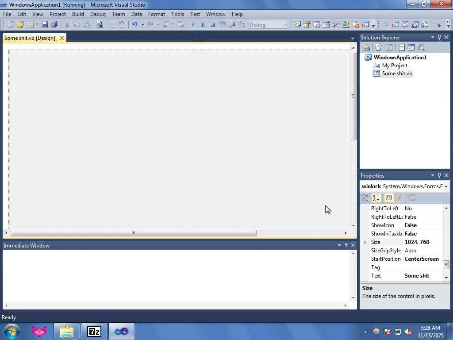Toggle the Immediate Window auto-hide pin

(346, 245)
